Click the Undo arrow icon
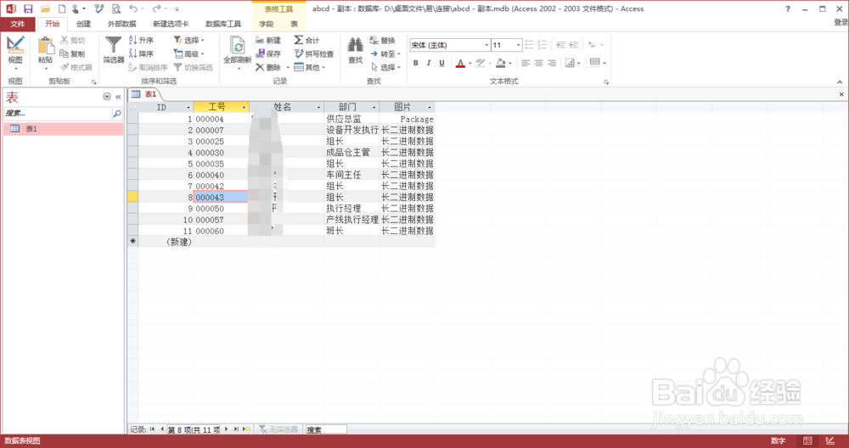Viewport: 849px width, 448px height. pyautogui.click(x=133, y=8)
